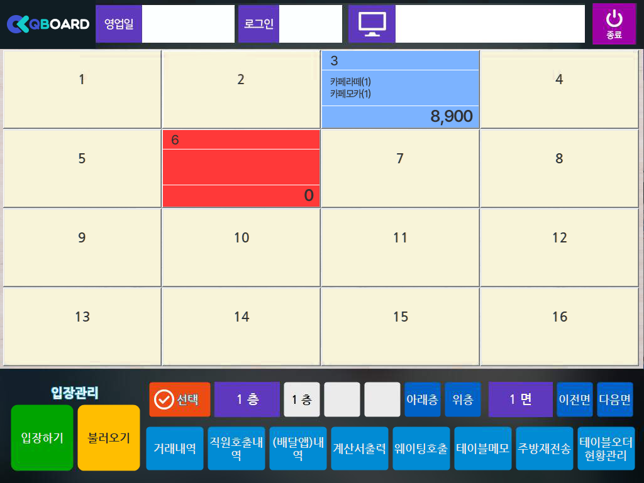Toggle the 선택 checkmark button

[x=179, y=399]
